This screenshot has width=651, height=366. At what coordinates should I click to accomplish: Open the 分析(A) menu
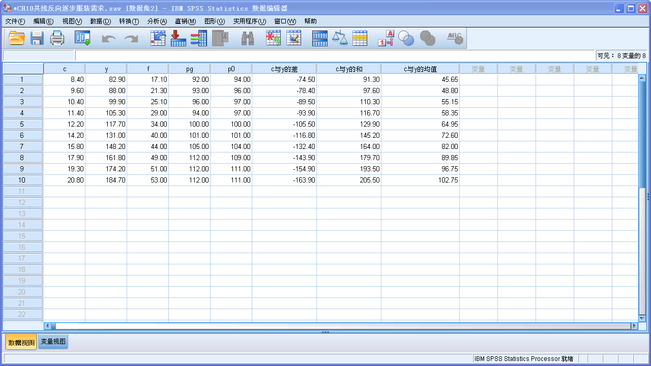[x=157, y=21]
